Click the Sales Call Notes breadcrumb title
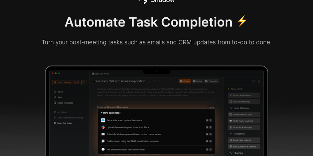Screen dimensions: 313x156 pos(102,74)
